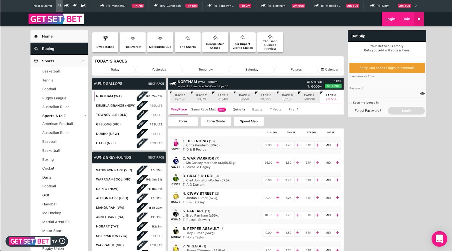Open live chat bubble
The height and width of the screenshot is (251, 452).
(x=439, y=239)
